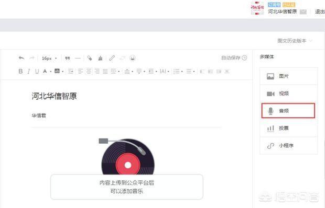Screen dimensions: 325x208
Task: Open the account name 河北华信智原 at top
Action: (x=283, y=11)
